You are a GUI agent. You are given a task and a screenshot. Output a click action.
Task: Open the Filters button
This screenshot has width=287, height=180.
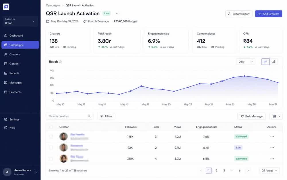106,116
